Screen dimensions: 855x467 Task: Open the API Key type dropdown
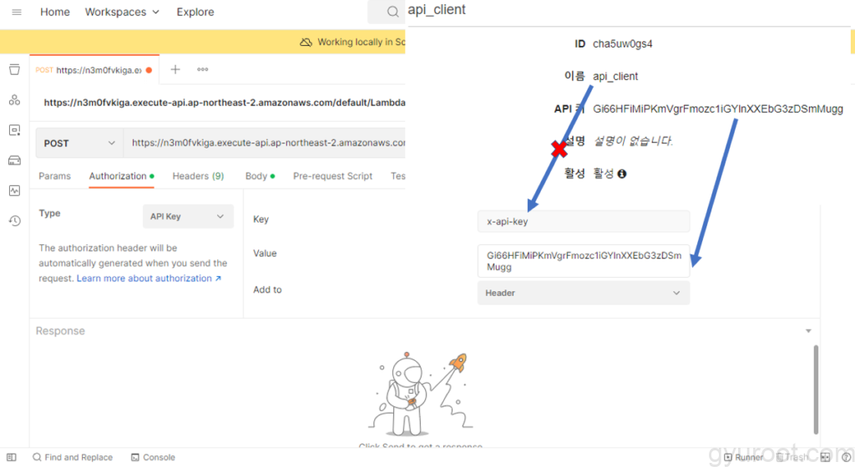(x=187, y=216)
